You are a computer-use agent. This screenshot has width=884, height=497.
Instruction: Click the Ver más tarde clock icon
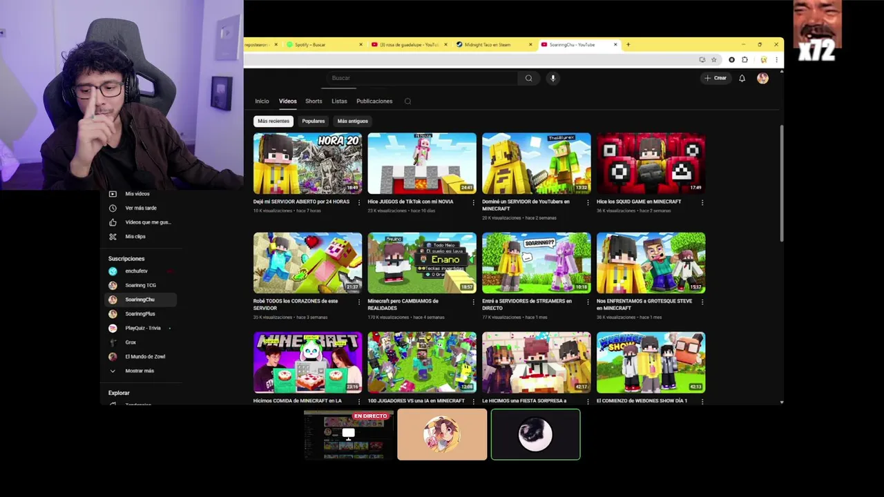point(113,208)
